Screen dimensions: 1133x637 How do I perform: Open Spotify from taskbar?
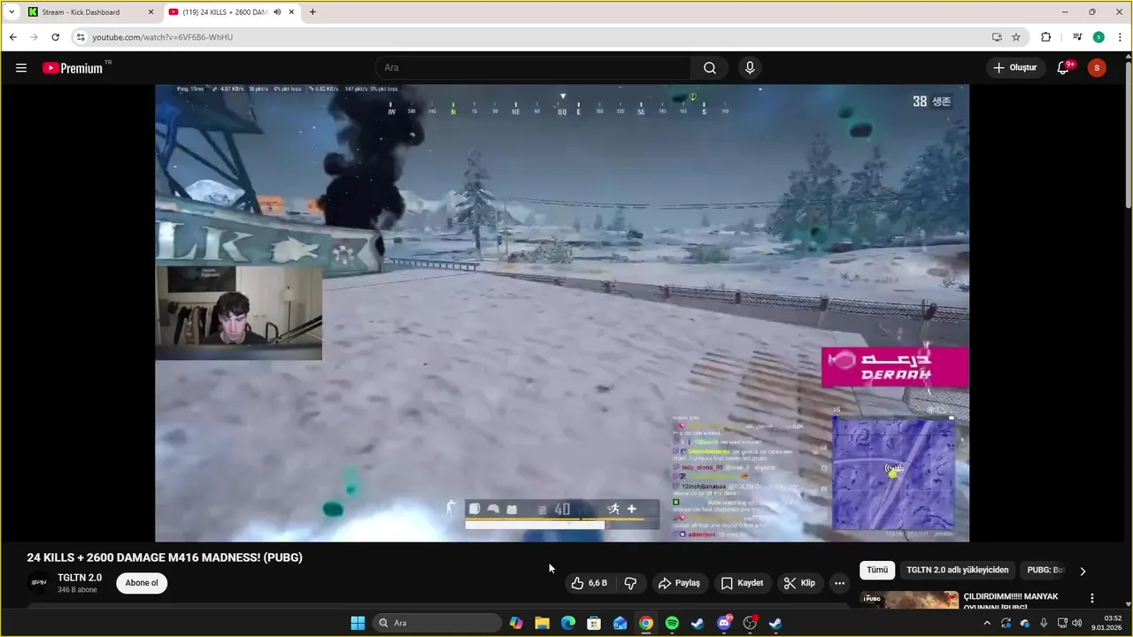pos(672,623)
